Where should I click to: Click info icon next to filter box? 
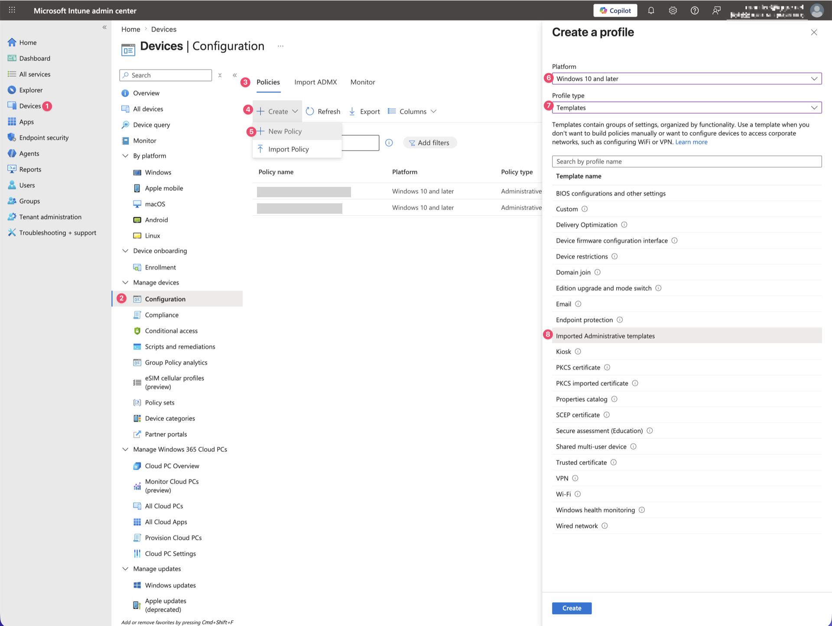tap(389, 143)
